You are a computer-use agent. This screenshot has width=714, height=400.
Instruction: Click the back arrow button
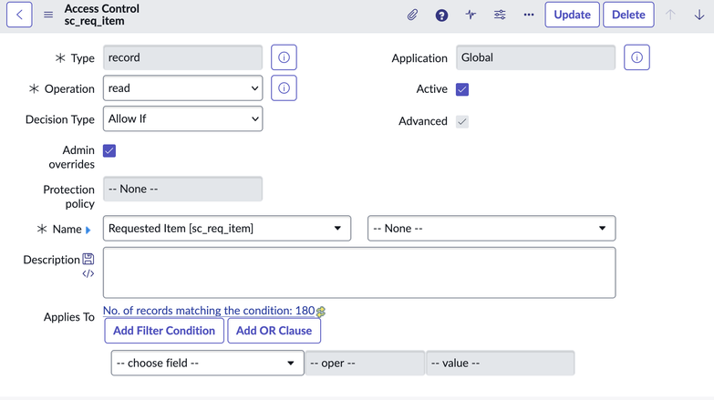(x=19, y=15)
